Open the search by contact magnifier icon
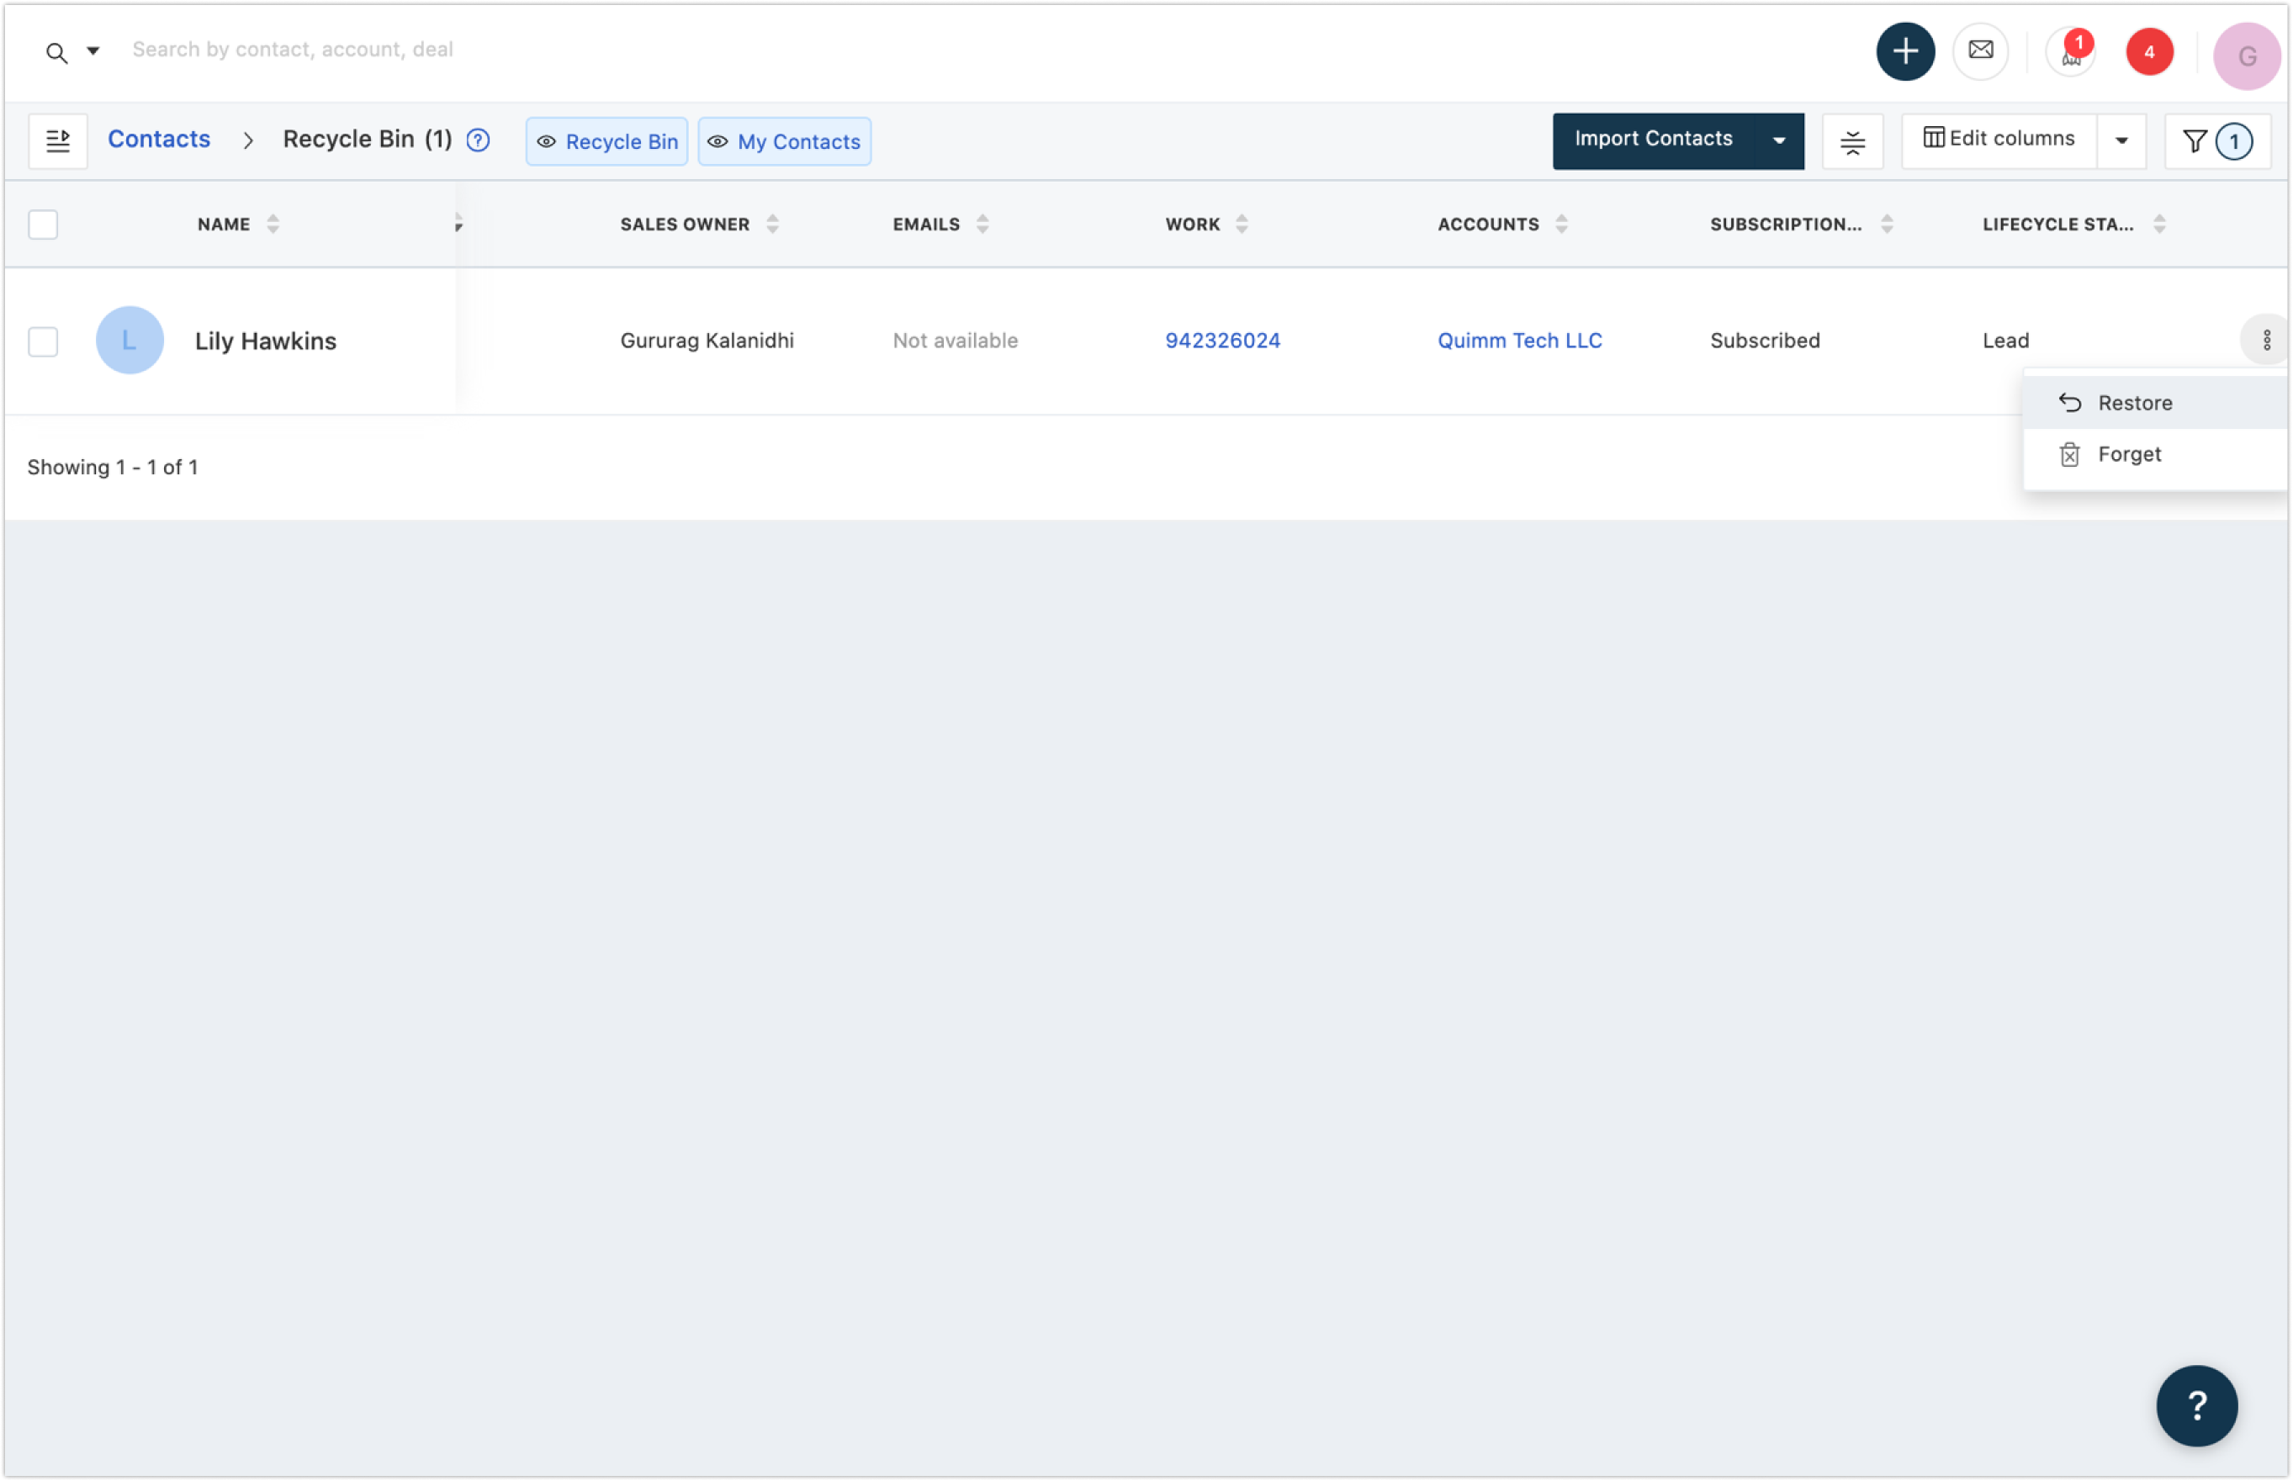Viewport: 2293px width, 1481px height. [x=54, y=51]
